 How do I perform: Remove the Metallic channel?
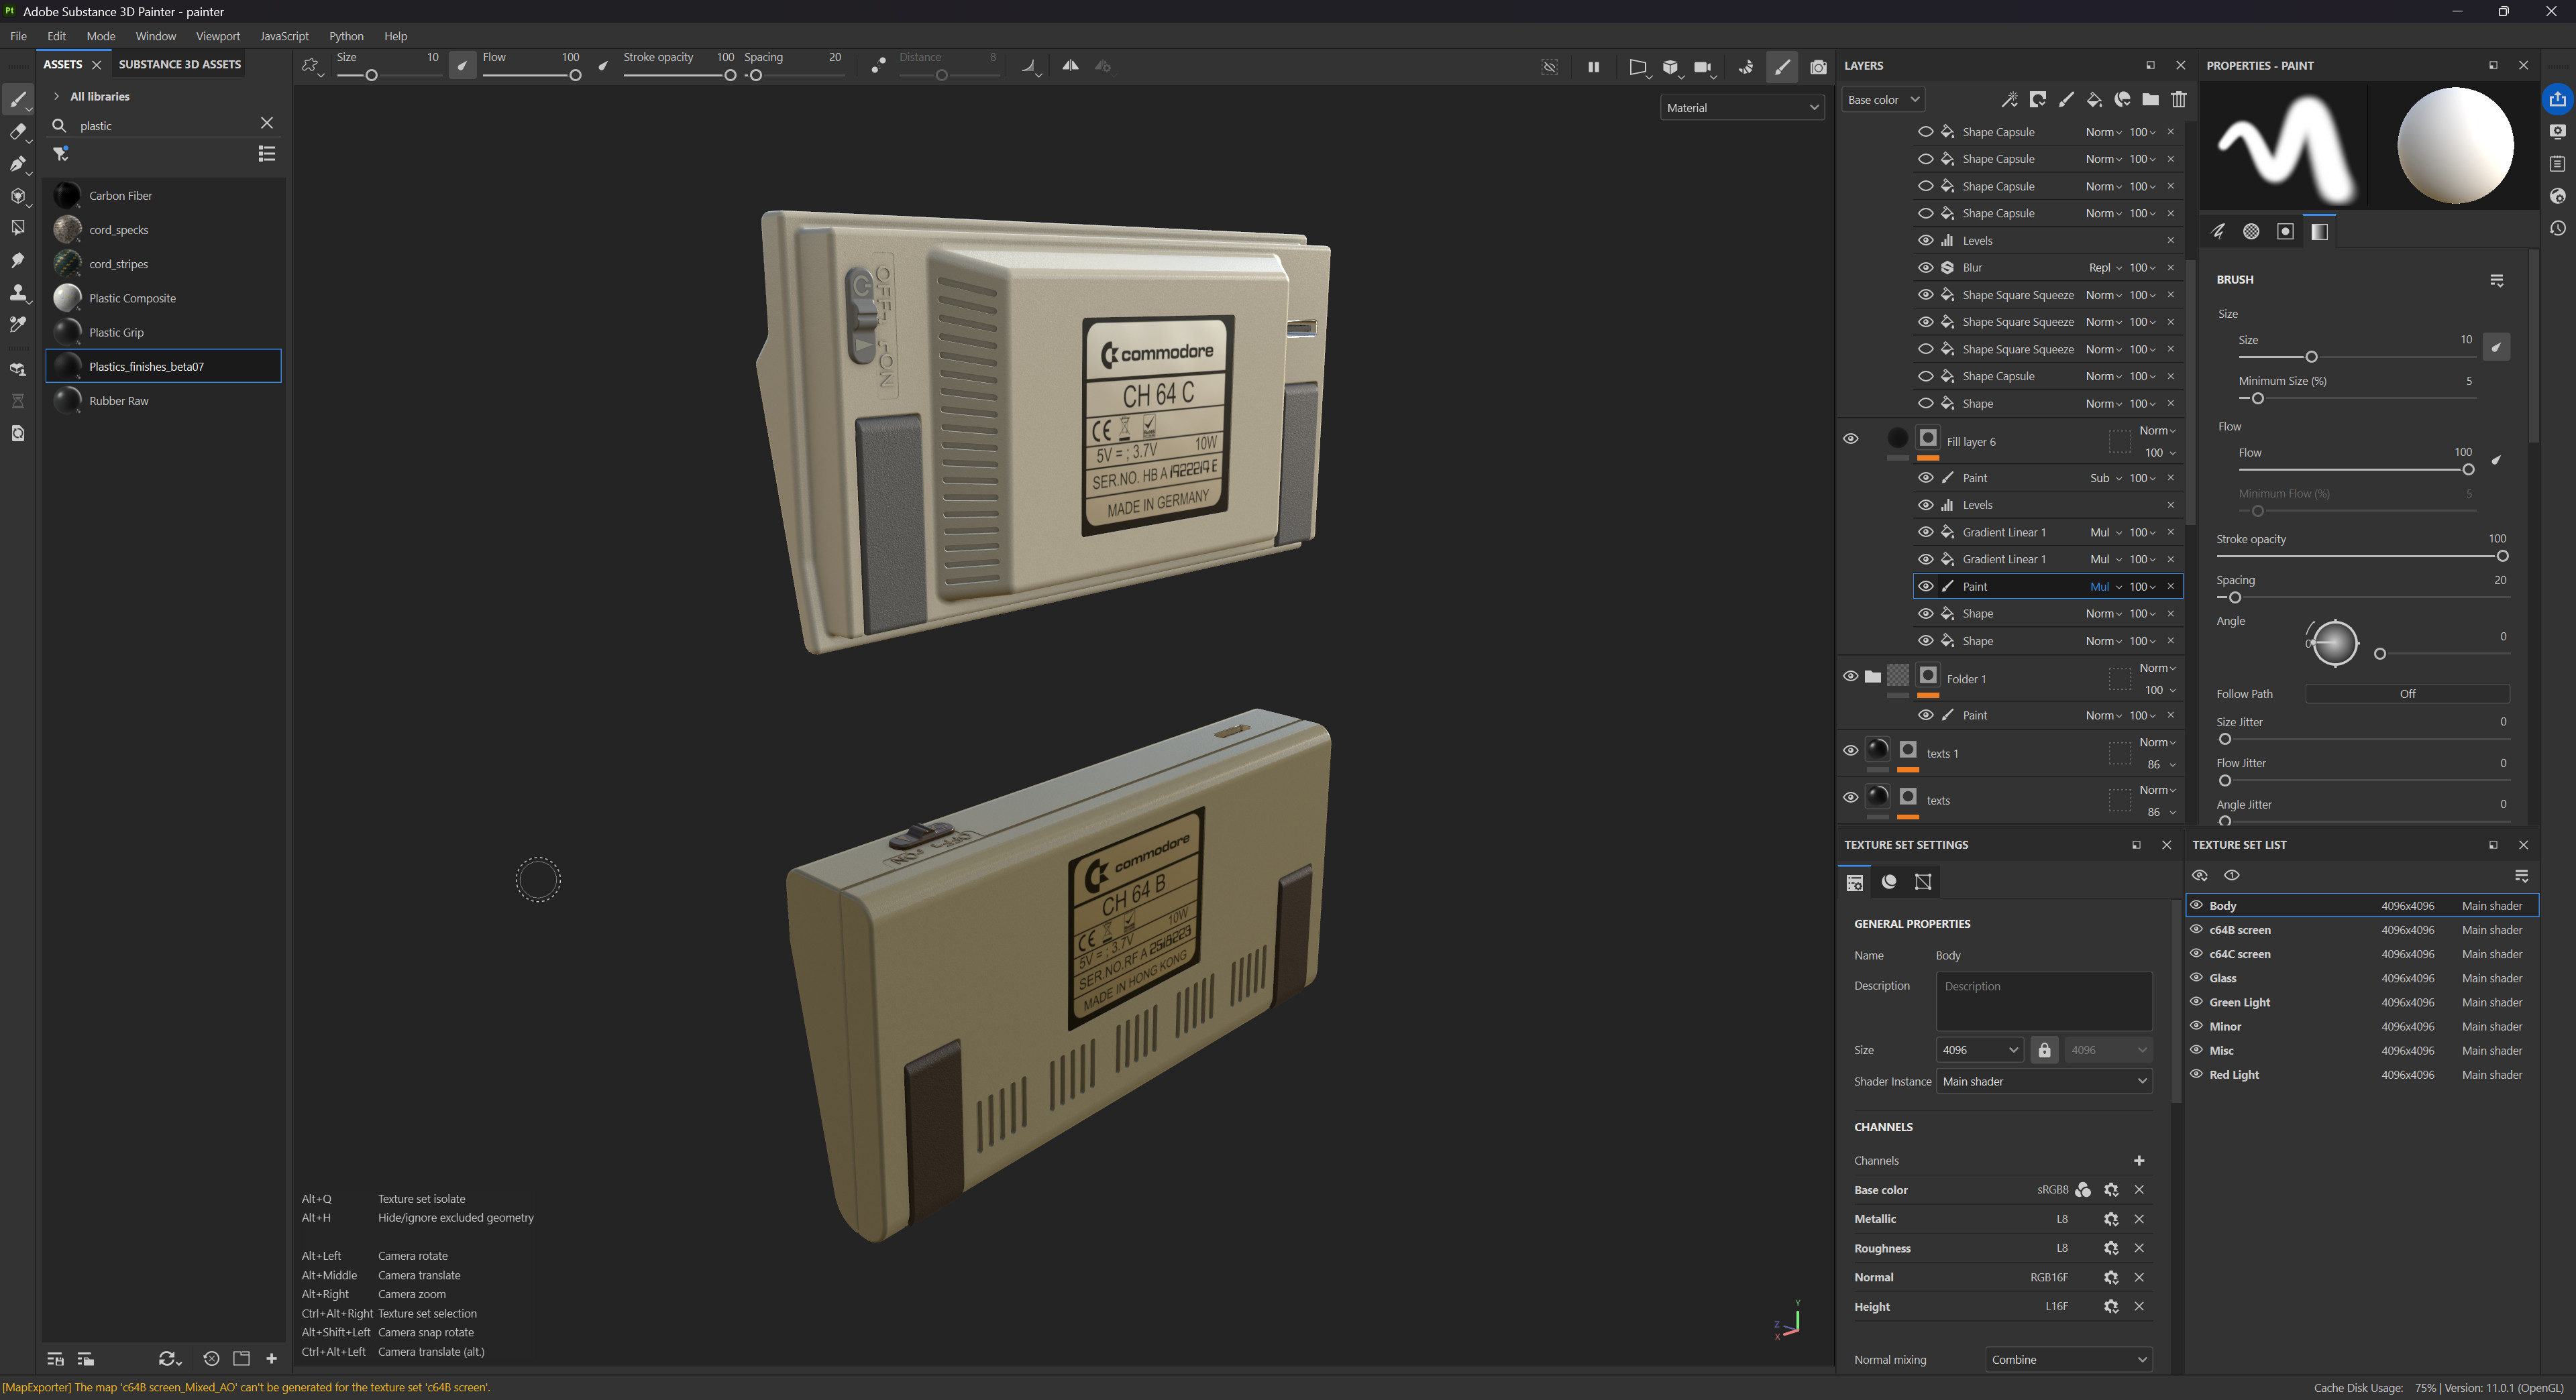(2139, 1219)
